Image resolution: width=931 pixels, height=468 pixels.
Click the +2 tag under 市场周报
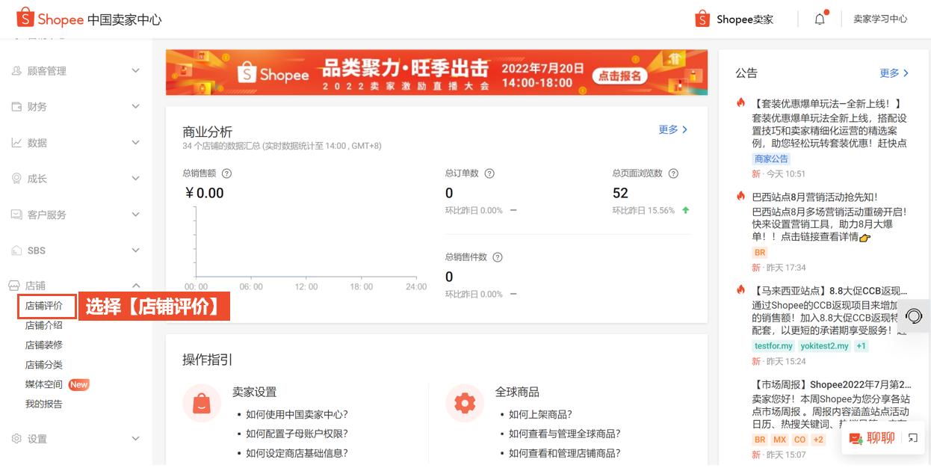(x=818, y=439)
